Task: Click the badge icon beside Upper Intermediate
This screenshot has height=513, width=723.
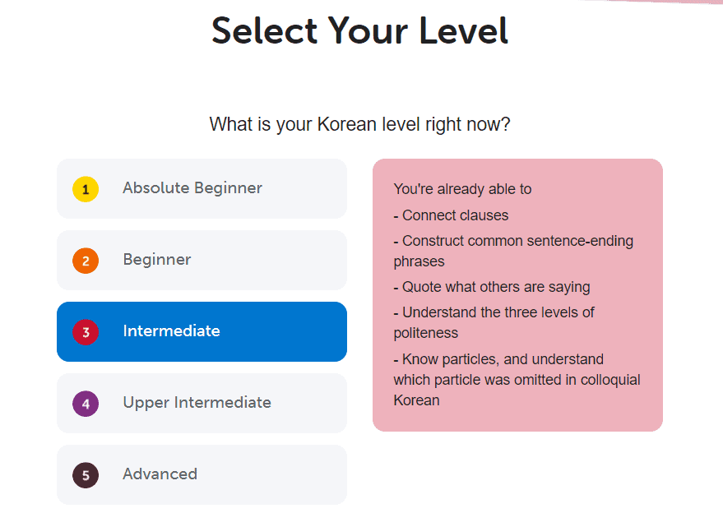Action: (86, 403)
